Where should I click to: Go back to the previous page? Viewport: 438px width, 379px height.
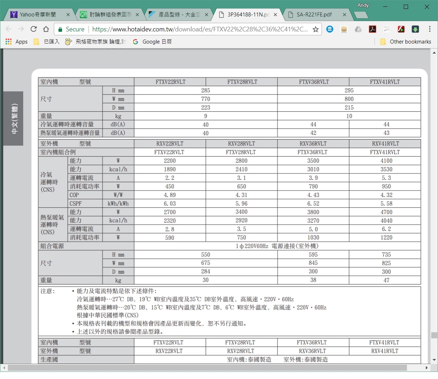click(9, 29)
